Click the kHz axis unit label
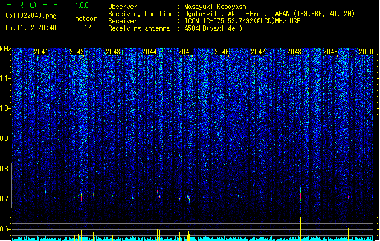 pyautogui.click(x=5, y=49)
